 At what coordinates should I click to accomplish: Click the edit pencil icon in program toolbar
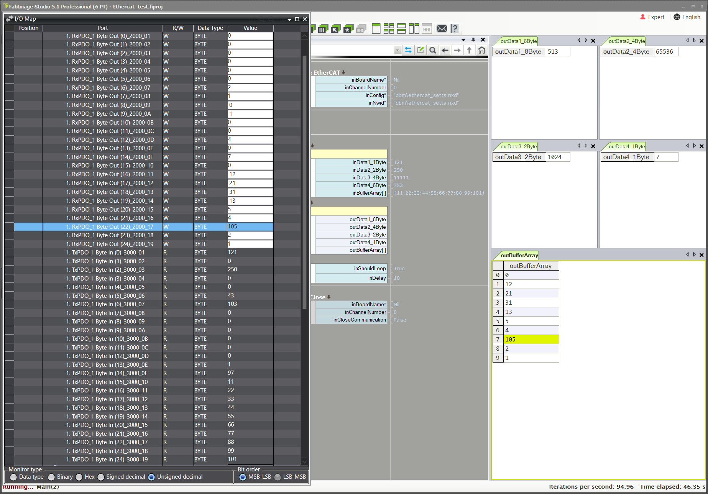coord(421,50)
